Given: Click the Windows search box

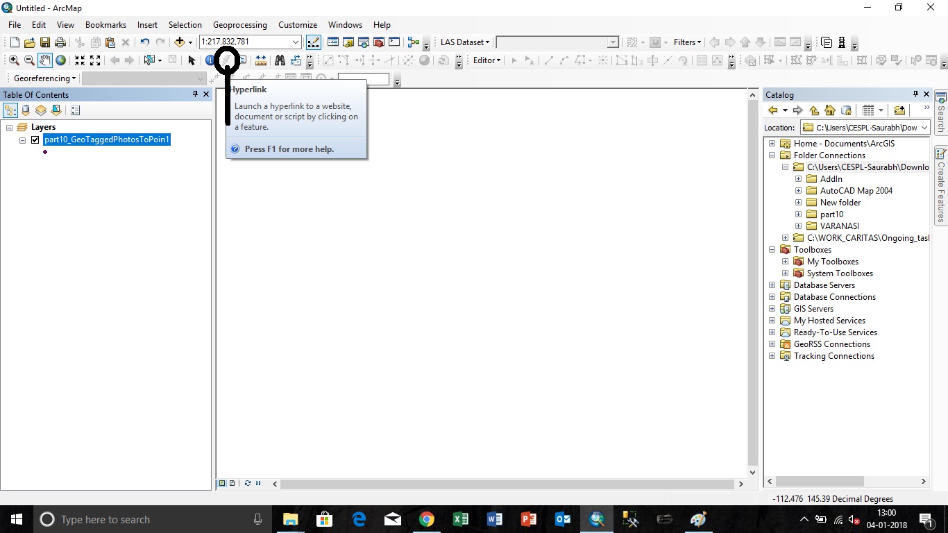Looking at the screenshot, I should [x=153, y=519].
